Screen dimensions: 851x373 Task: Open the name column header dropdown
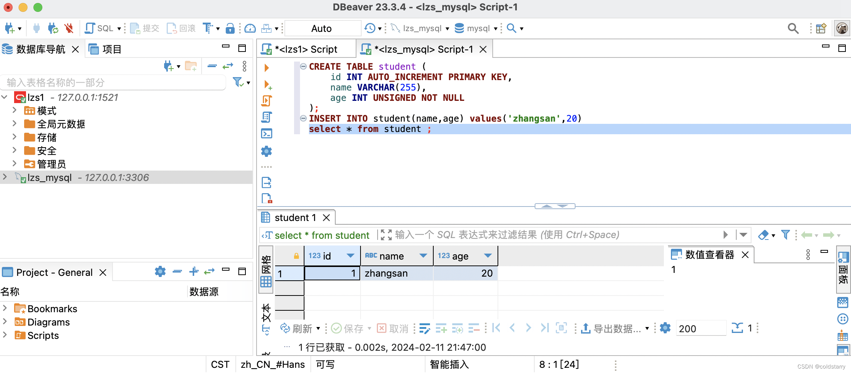click(423, 256)
